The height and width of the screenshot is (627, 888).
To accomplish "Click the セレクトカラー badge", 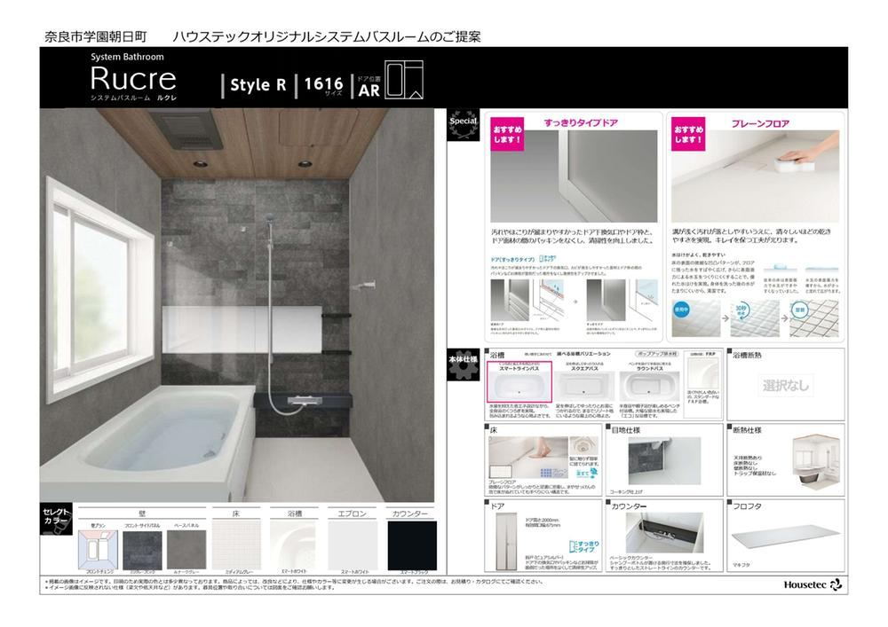I will coord(56,518).
